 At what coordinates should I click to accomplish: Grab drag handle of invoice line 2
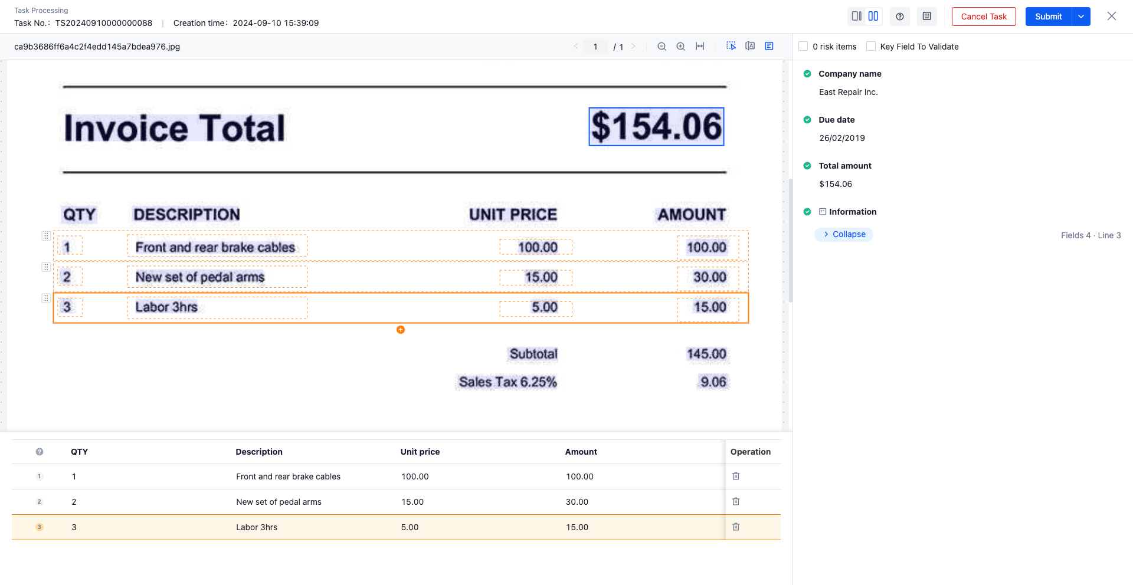coord(46,267)
